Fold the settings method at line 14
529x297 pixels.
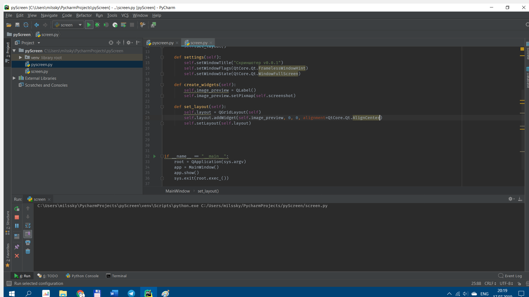point(162,57)
